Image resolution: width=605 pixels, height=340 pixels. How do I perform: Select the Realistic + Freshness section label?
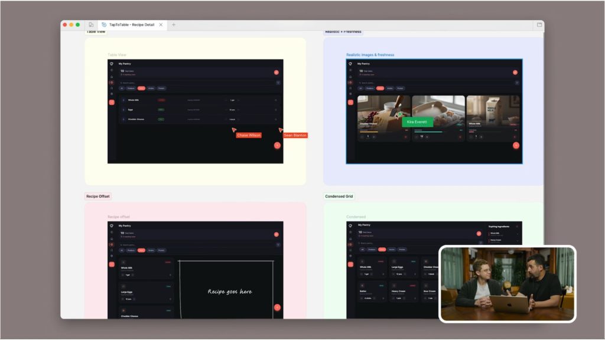click(x=343, y=32)
